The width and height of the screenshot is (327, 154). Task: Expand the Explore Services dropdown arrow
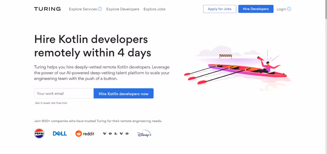[x=100, y=9]
